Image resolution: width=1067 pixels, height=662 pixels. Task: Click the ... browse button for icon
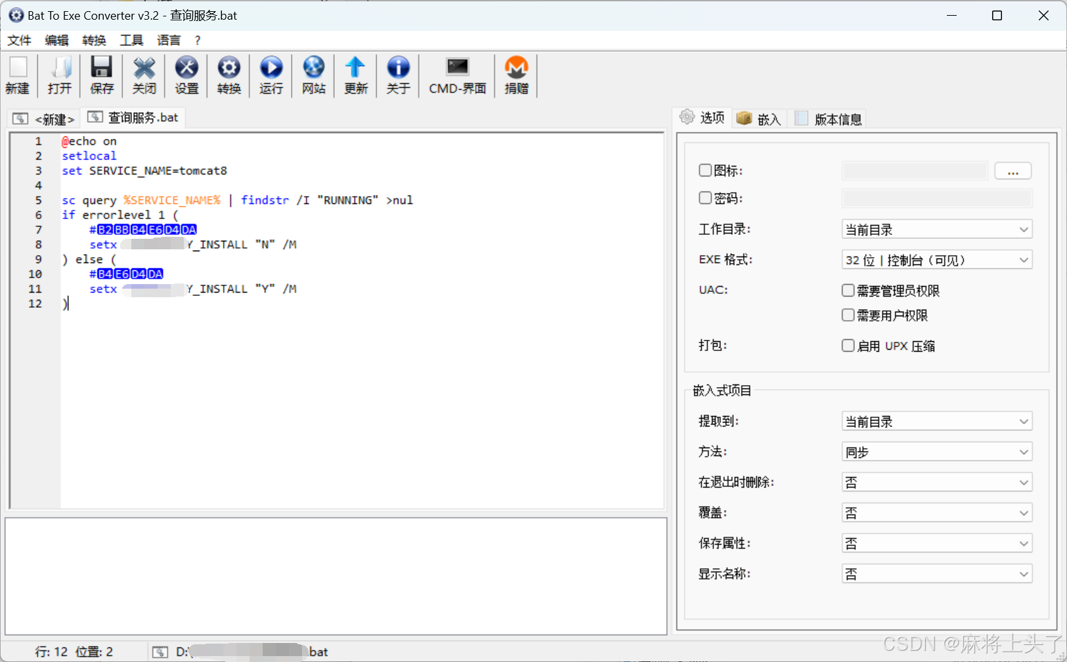coord(1013,171)
